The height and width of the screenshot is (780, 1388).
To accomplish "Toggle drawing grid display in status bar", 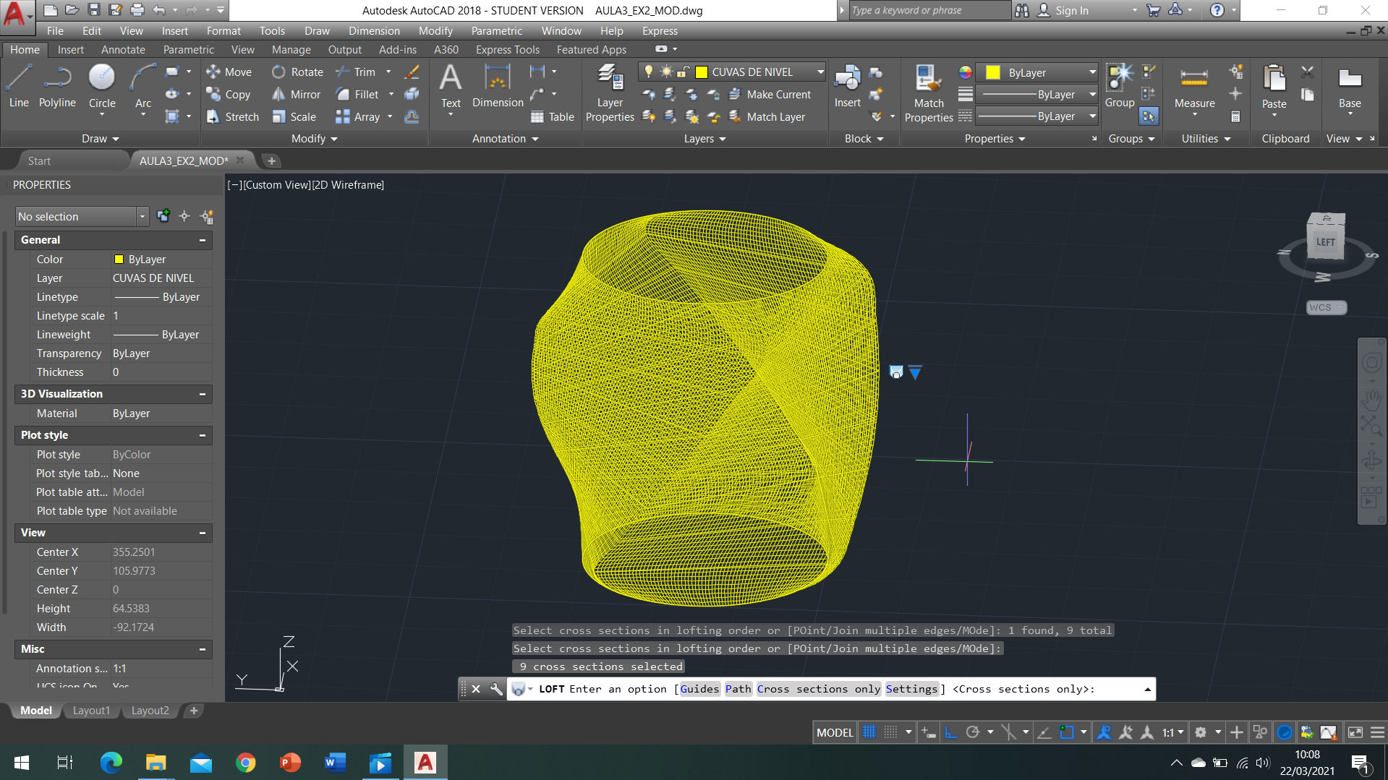I will click(x=869, y=732).
